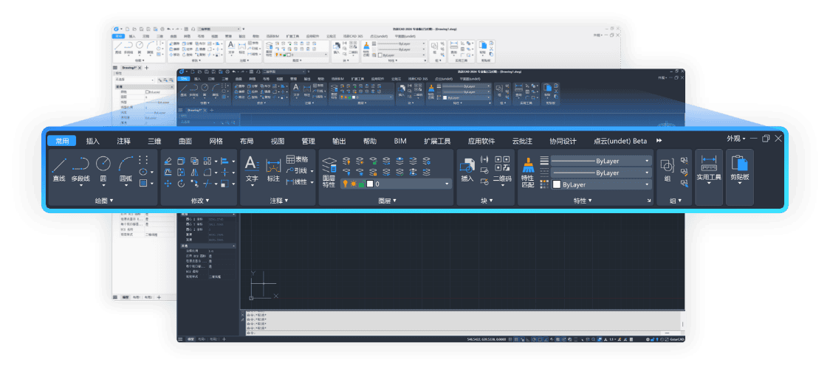Open the top ByLayer linetype dropdown

(x=647, y=160)
